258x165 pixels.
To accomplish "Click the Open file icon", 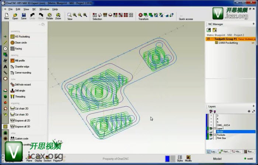I will coord(15,16).
